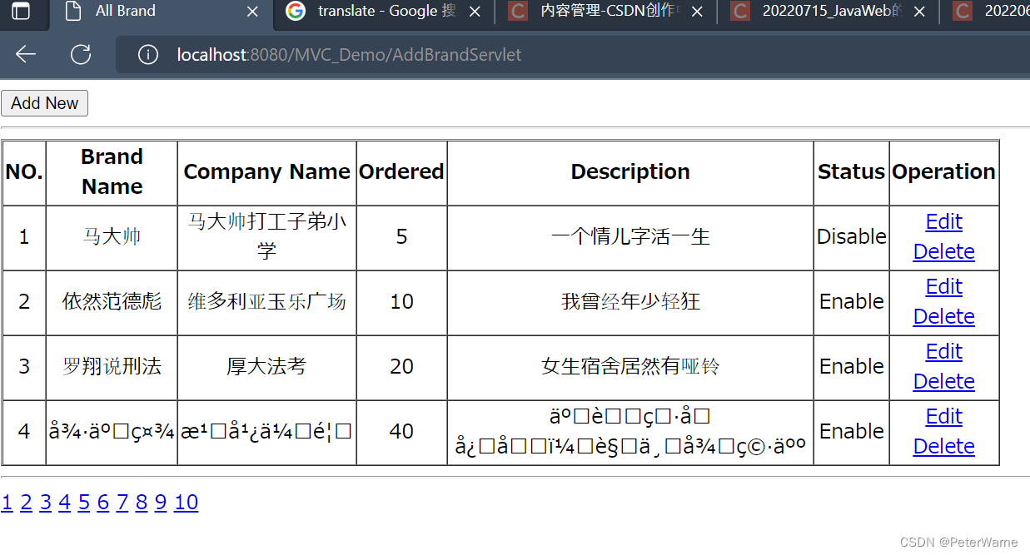The image size is (1030, 555).
Task: Go to page 7
Action: point(122,503)
